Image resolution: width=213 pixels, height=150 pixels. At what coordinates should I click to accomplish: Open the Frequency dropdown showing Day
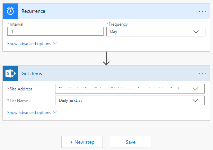156,32
